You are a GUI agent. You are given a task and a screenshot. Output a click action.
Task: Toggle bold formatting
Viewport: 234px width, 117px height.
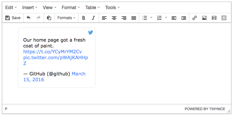(84, 18)
